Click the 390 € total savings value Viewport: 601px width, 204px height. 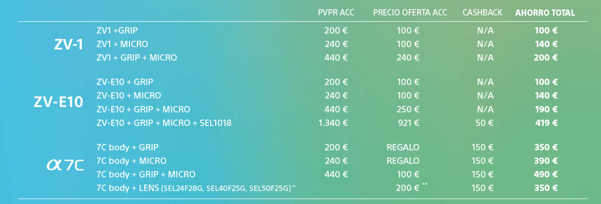tap(546, 161)
